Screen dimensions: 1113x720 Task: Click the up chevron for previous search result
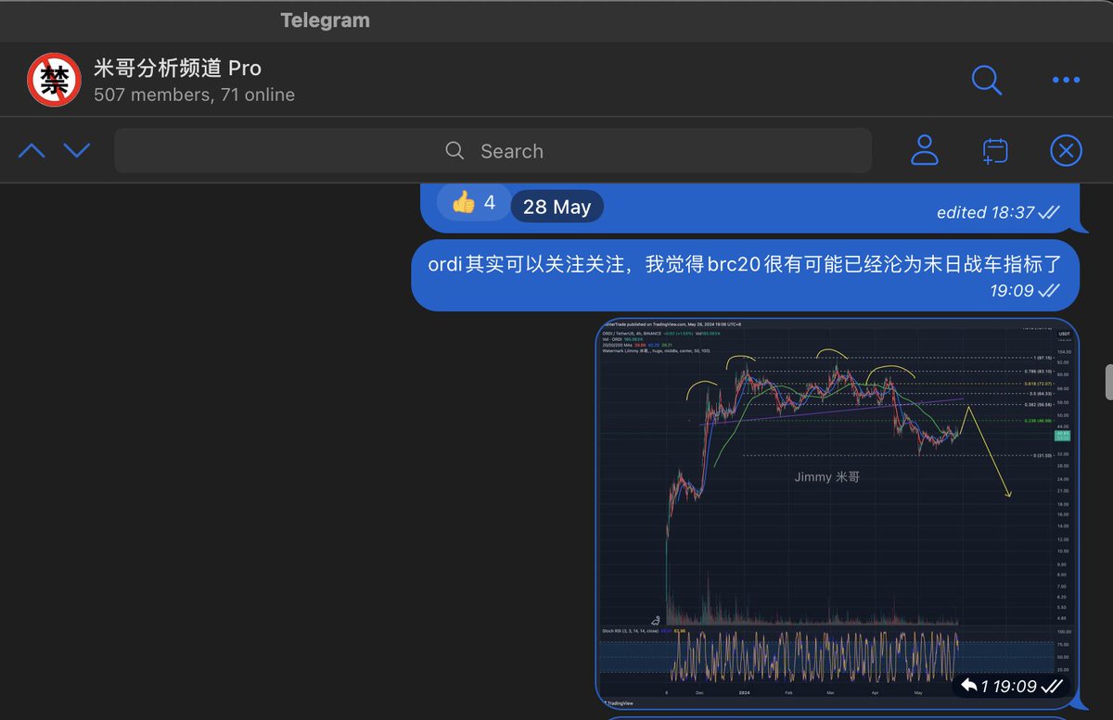pyautogui.click(x=32, y=149)
